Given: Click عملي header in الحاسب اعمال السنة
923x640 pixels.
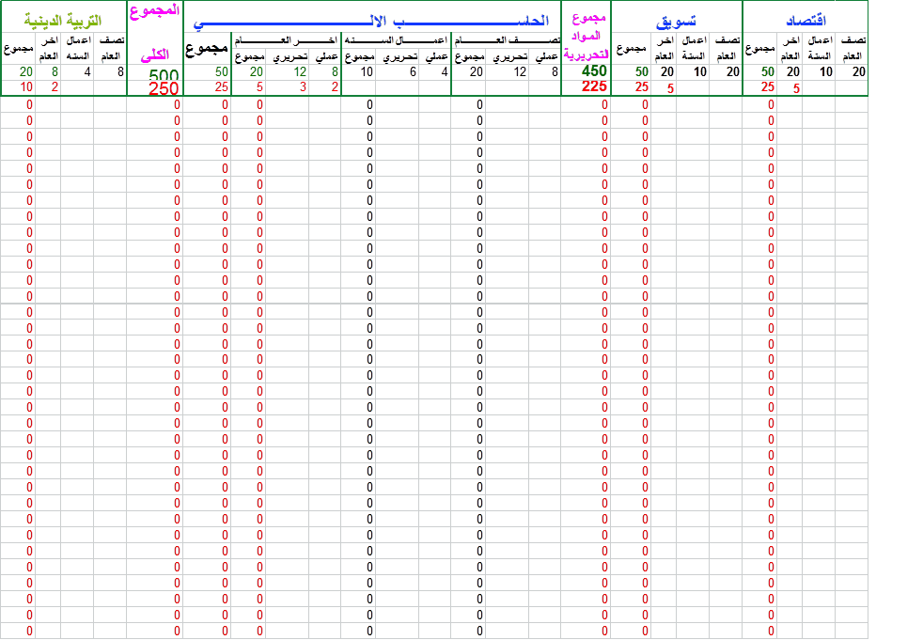Looking at the screenshot, I should [x=435, y=56].
